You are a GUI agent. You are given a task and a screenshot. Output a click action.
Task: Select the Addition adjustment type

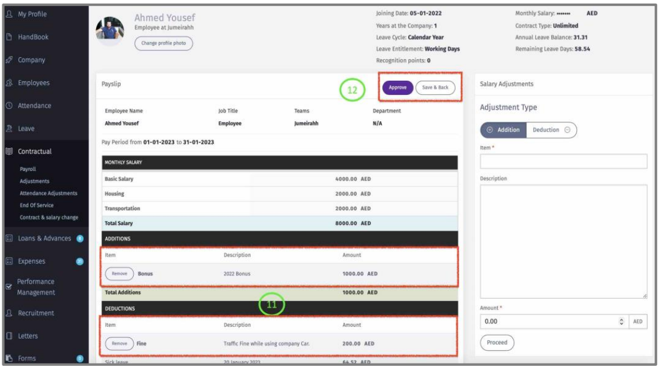click(x=503, y=130)
